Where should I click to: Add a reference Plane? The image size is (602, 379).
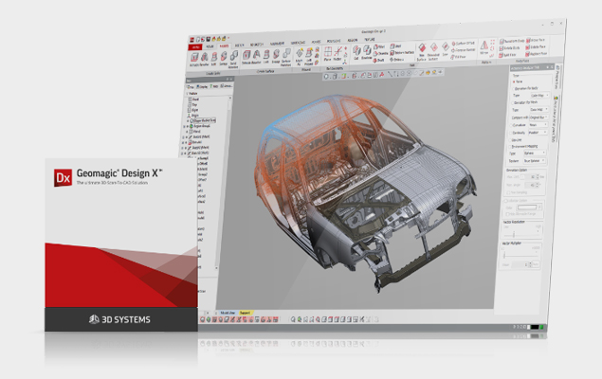point(327,54)
